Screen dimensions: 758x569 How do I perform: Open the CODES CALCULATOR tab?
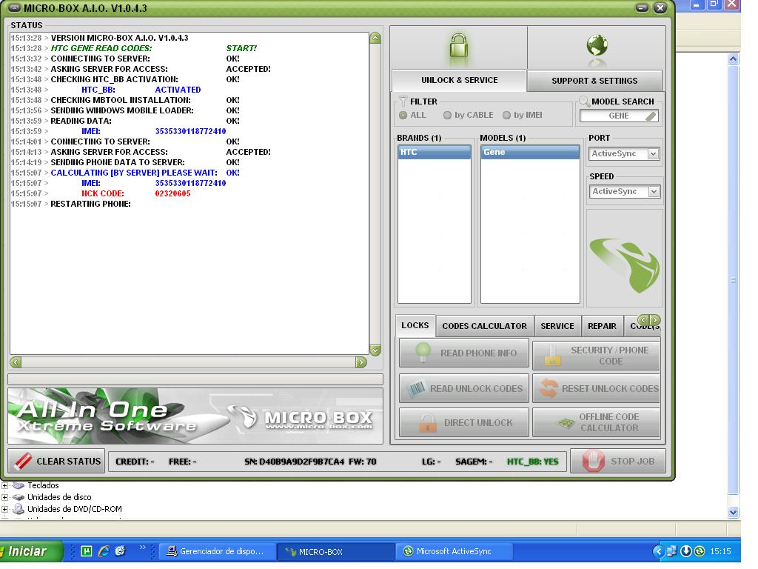(x=485, y=327)
